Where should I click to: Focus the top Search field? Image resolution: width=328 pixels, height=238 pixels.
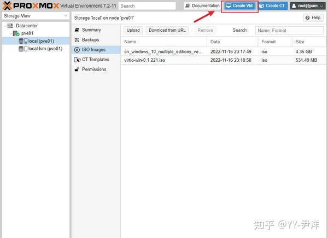147,6
